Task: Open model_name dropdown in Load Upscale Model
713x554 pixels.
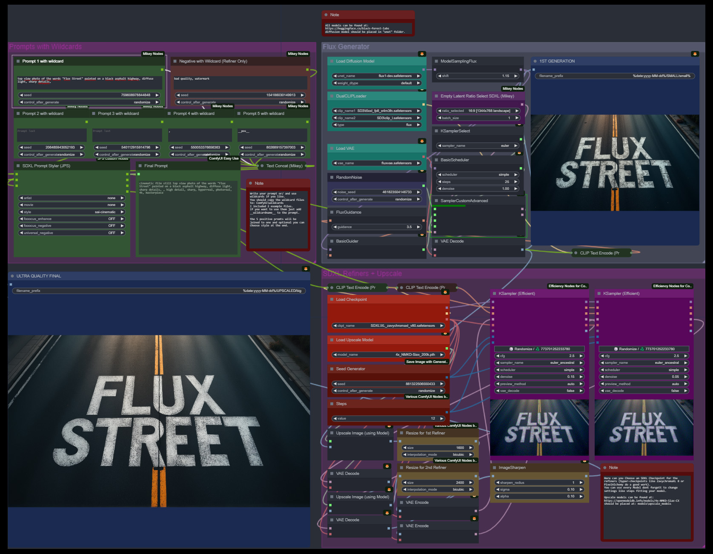Action: point(388,355)
